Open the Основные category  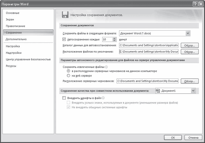13,13
